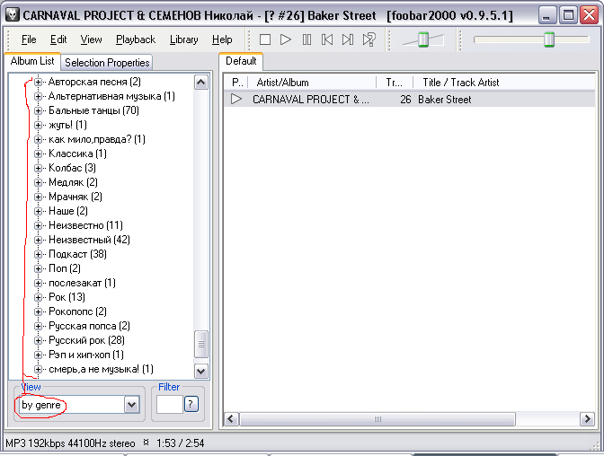Switch to the Selection Properties tab
The image size is (604, 456).
[107, 63]
